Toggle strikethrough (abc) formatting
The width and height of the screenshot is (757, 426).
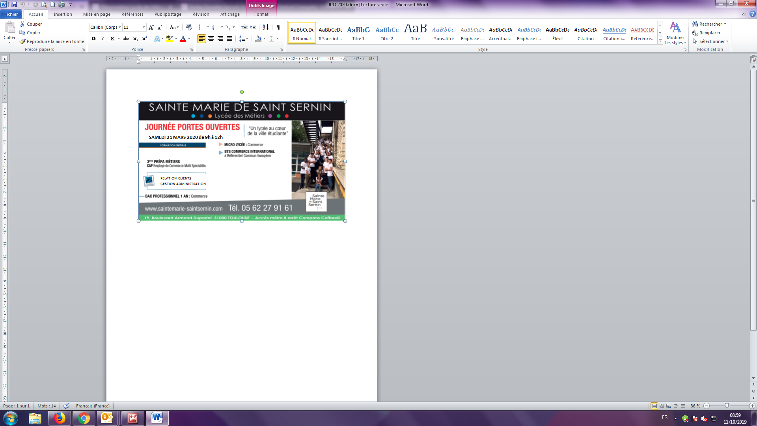tap(126, 39)
